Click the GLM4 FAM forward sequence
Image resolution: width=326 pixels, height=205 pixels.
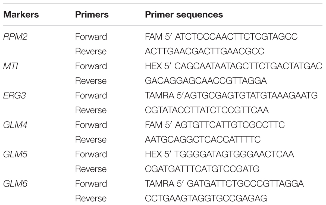tap(215, 125)
